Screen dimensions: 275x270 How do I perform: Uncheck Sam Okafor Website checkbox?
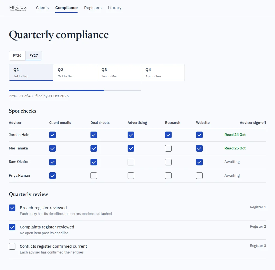click(199, 162)
